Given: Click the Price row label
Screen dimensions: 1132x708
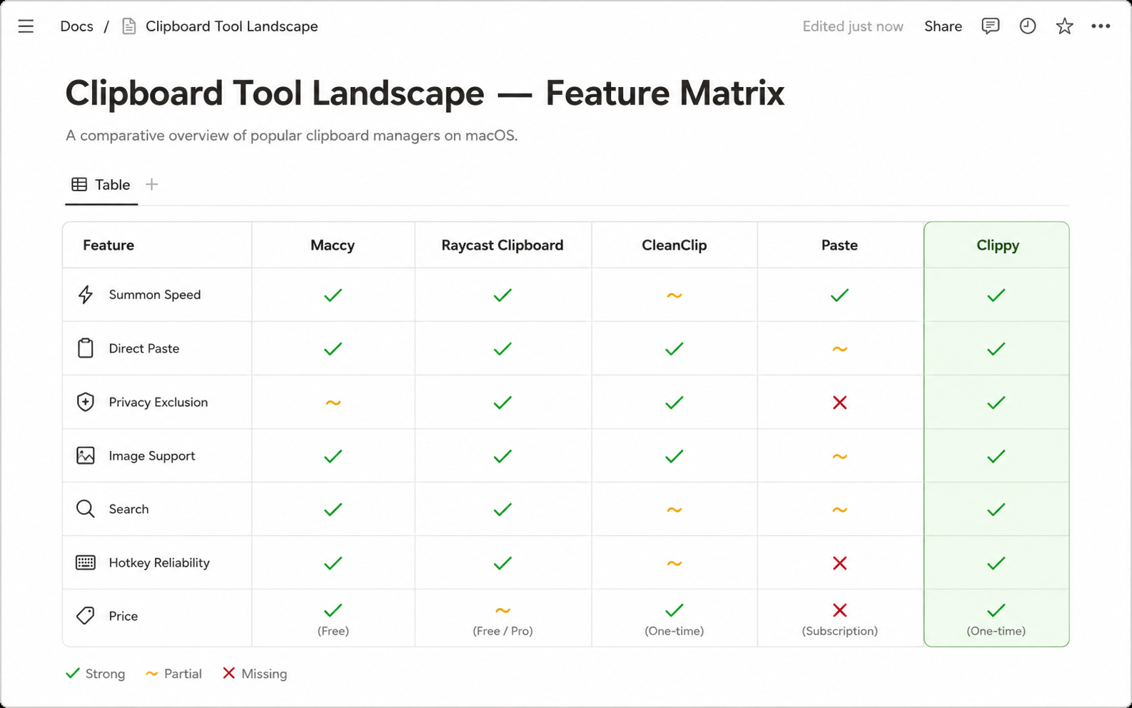Looking at the screenshot, I should pyautogui.click(x=123, y=616).
